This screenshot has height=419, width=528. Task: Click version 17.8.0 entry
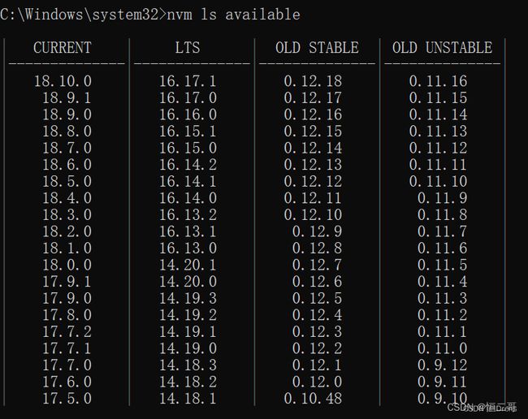[x=67, y=315]
